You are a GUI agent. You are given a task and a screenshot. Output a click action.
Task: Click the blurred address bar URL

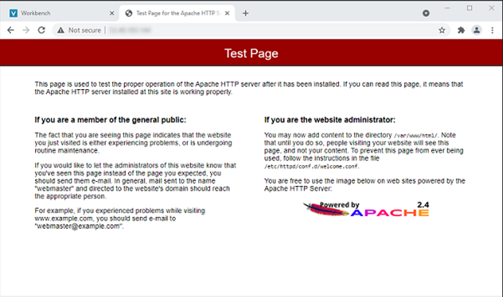click(129, 30)
